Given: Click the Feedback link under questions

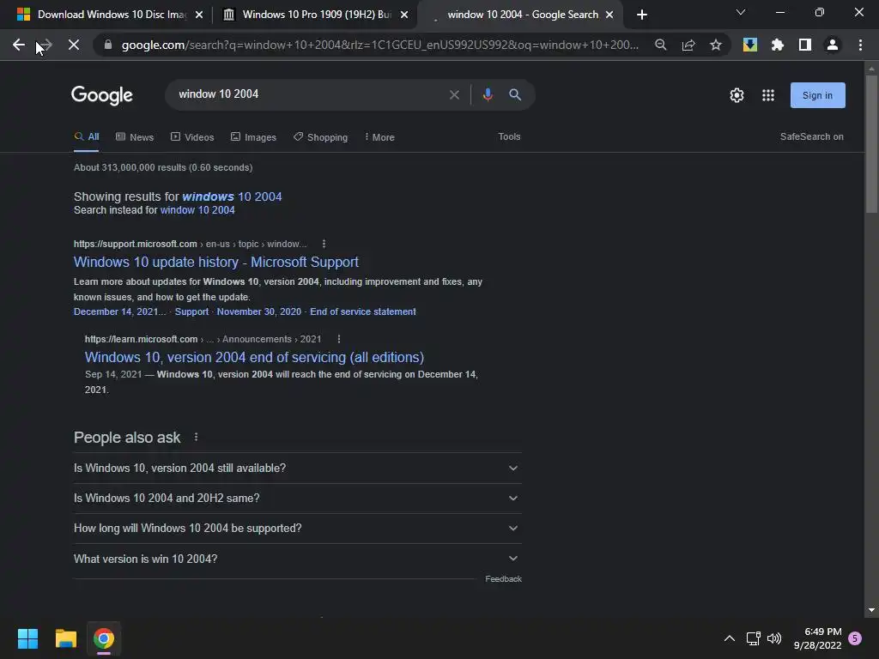Looking at the screenshot, I should [x=503, y=579].
